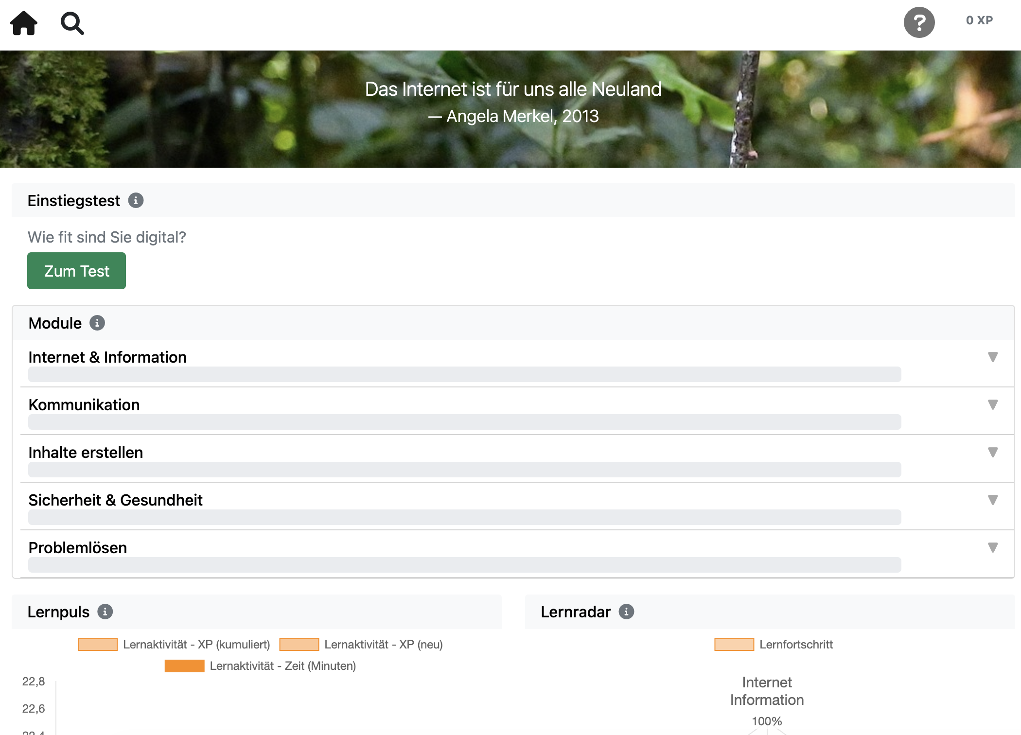This screenshot has width=1021, height=735.
Task: Select the Problemlösen module title
Action: (78, 548)
